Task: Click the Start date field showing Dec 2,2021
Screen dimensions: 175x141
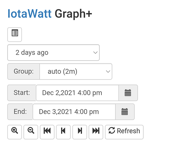Action: coord(77,93)
